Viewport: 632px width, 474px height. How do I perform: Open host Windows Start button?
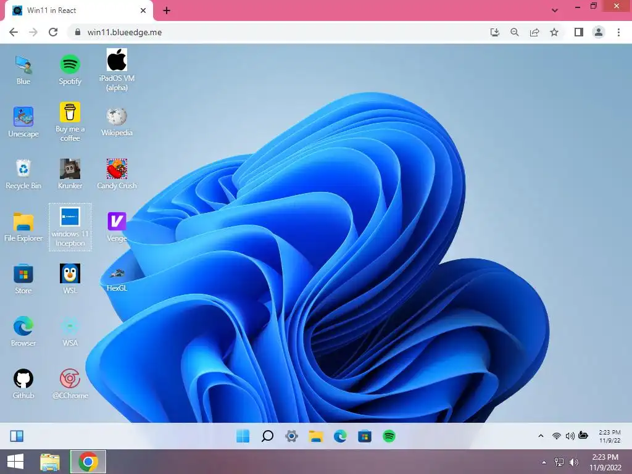point(15,462)
